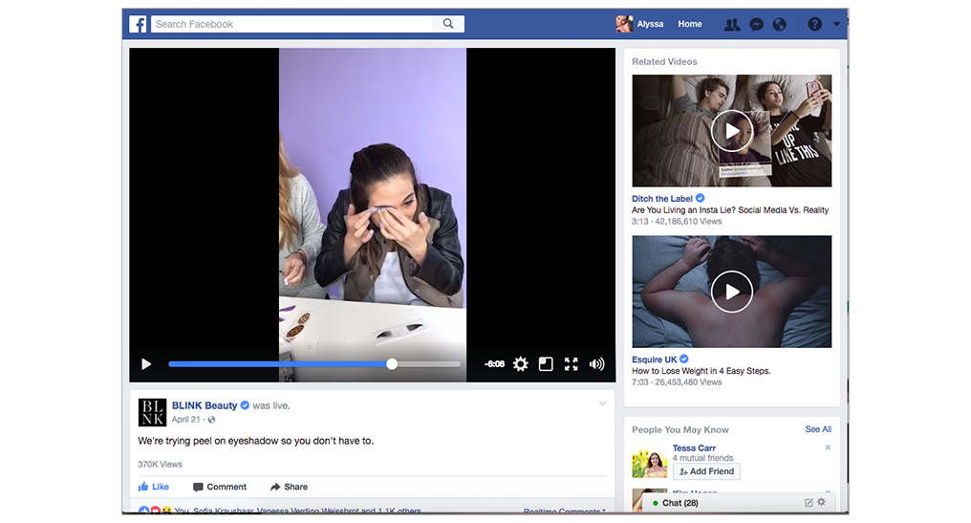Open 'Are You Living an Insta Lie' title
Screen dimensions: 971x523
coord(730,210)
